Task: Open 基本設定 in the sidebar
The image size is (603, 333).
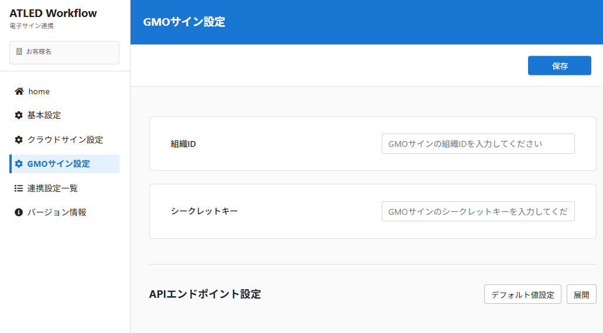Action: coord(64,115)
